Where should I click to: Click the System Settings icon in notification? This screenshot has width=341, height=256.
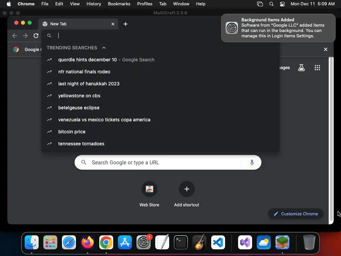tap(232, 28)
